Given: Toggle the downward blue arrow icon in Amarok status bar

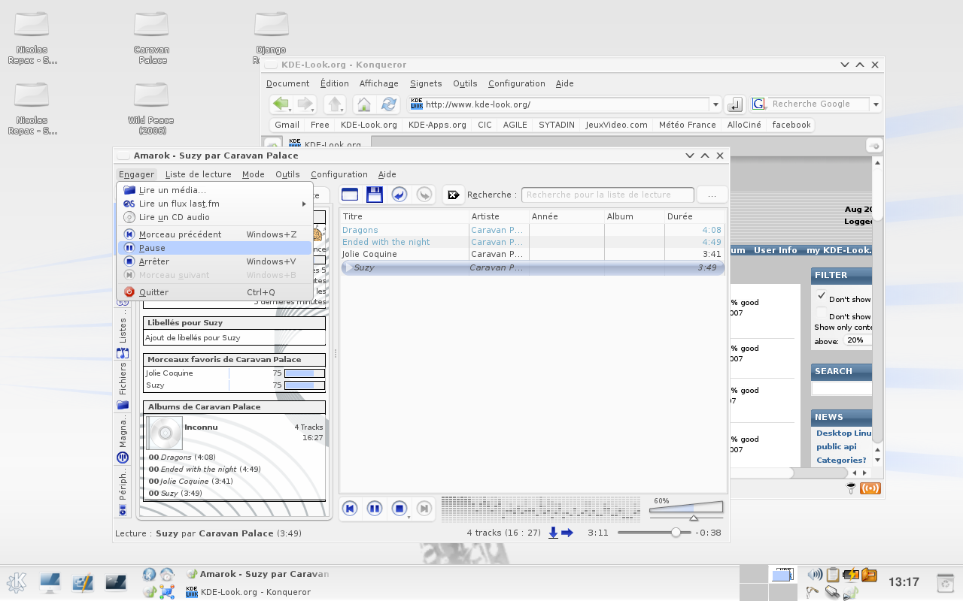Looking at the screenshot, I should [x=553, y=533].
